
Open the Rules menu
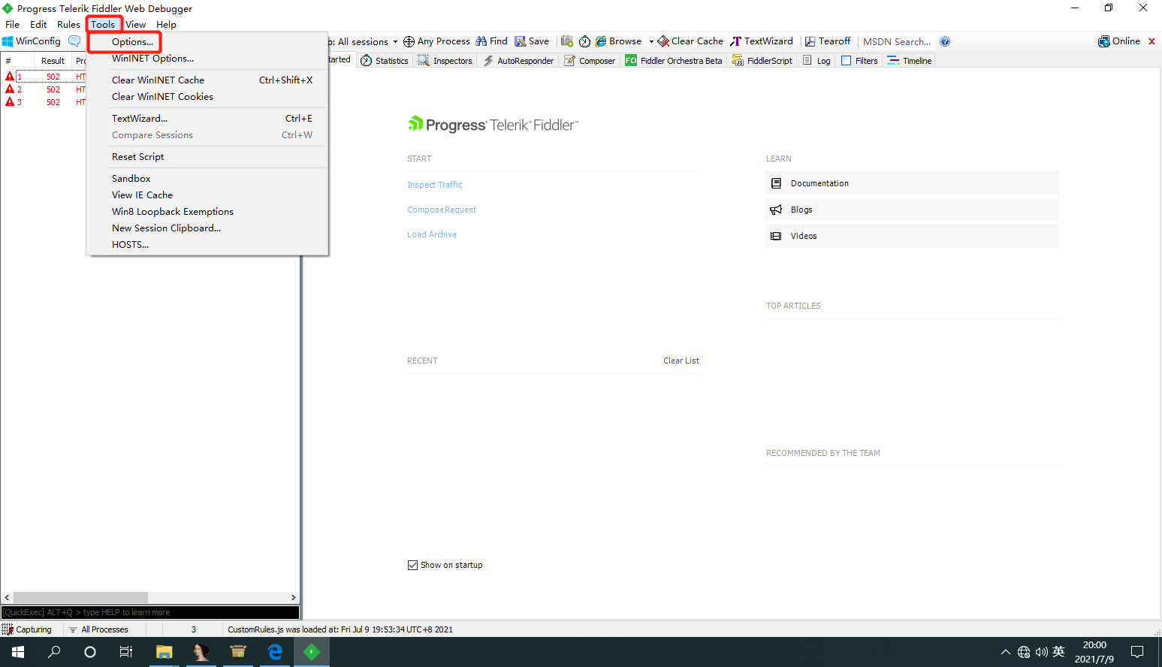click(68, 25)
